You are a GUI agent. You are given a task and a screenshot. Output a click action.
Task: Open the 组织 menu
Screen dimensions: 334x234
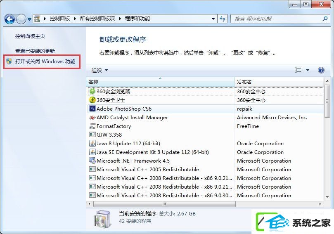point(99,70)
